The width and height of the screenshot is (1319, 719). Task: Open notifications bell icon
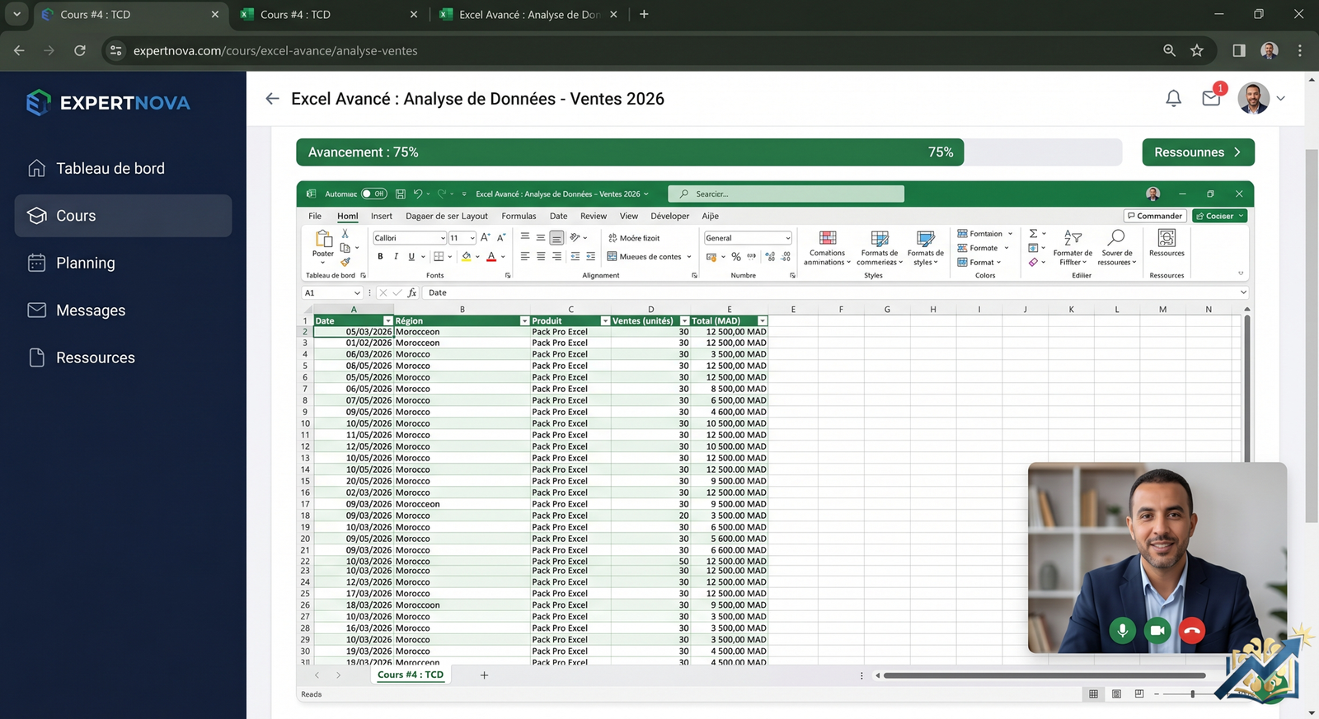point(1173,99)
